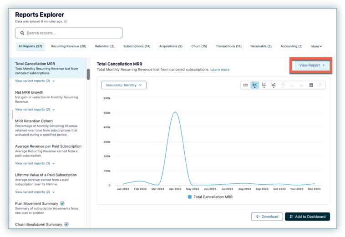Screen dimensions: 345x237
Task: Switch to the bar chart view icon
Action: (264, 85)
